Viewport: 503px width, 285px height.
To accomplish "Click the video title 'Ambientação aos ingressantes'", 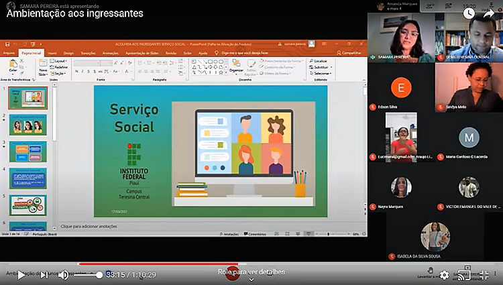I will [74, 13].
